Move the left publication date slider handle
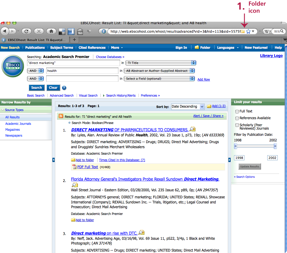The width and height of the screenshot is (287, 253). click(x=236, y=146)
